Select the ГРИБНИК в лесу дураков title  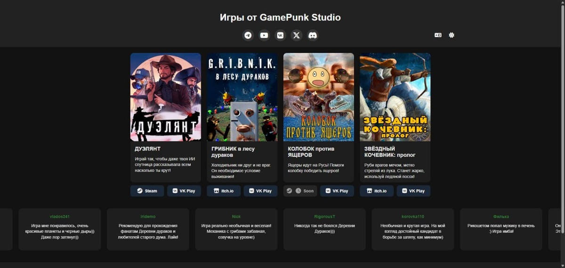[x=233, y=152]
